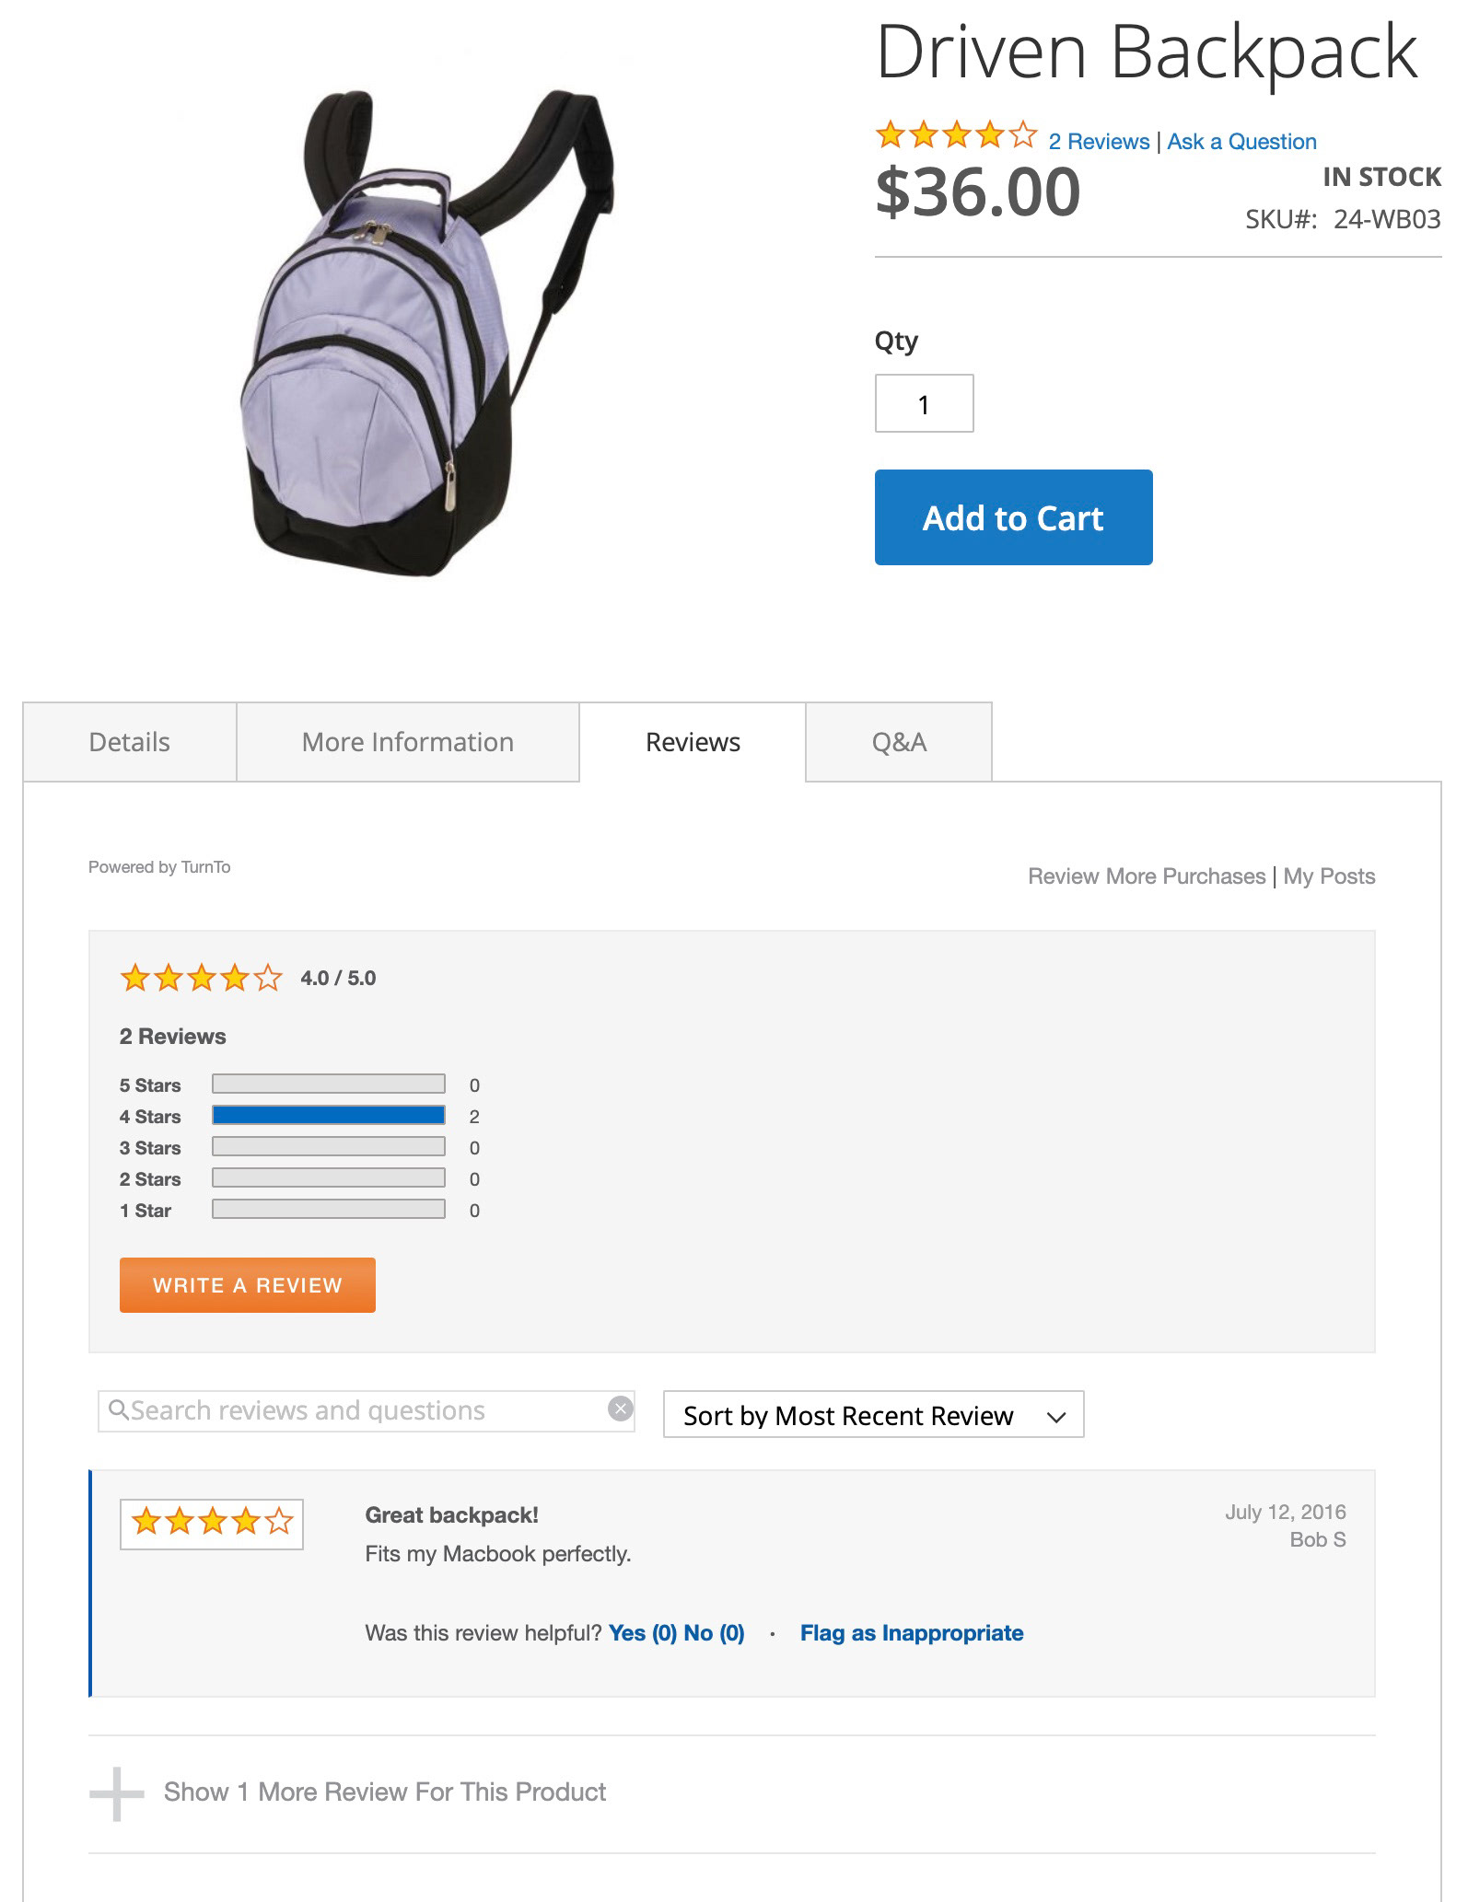Open the Sort by Most Recent Review dropdown

pyautogui.click(x=873, y=1414)
